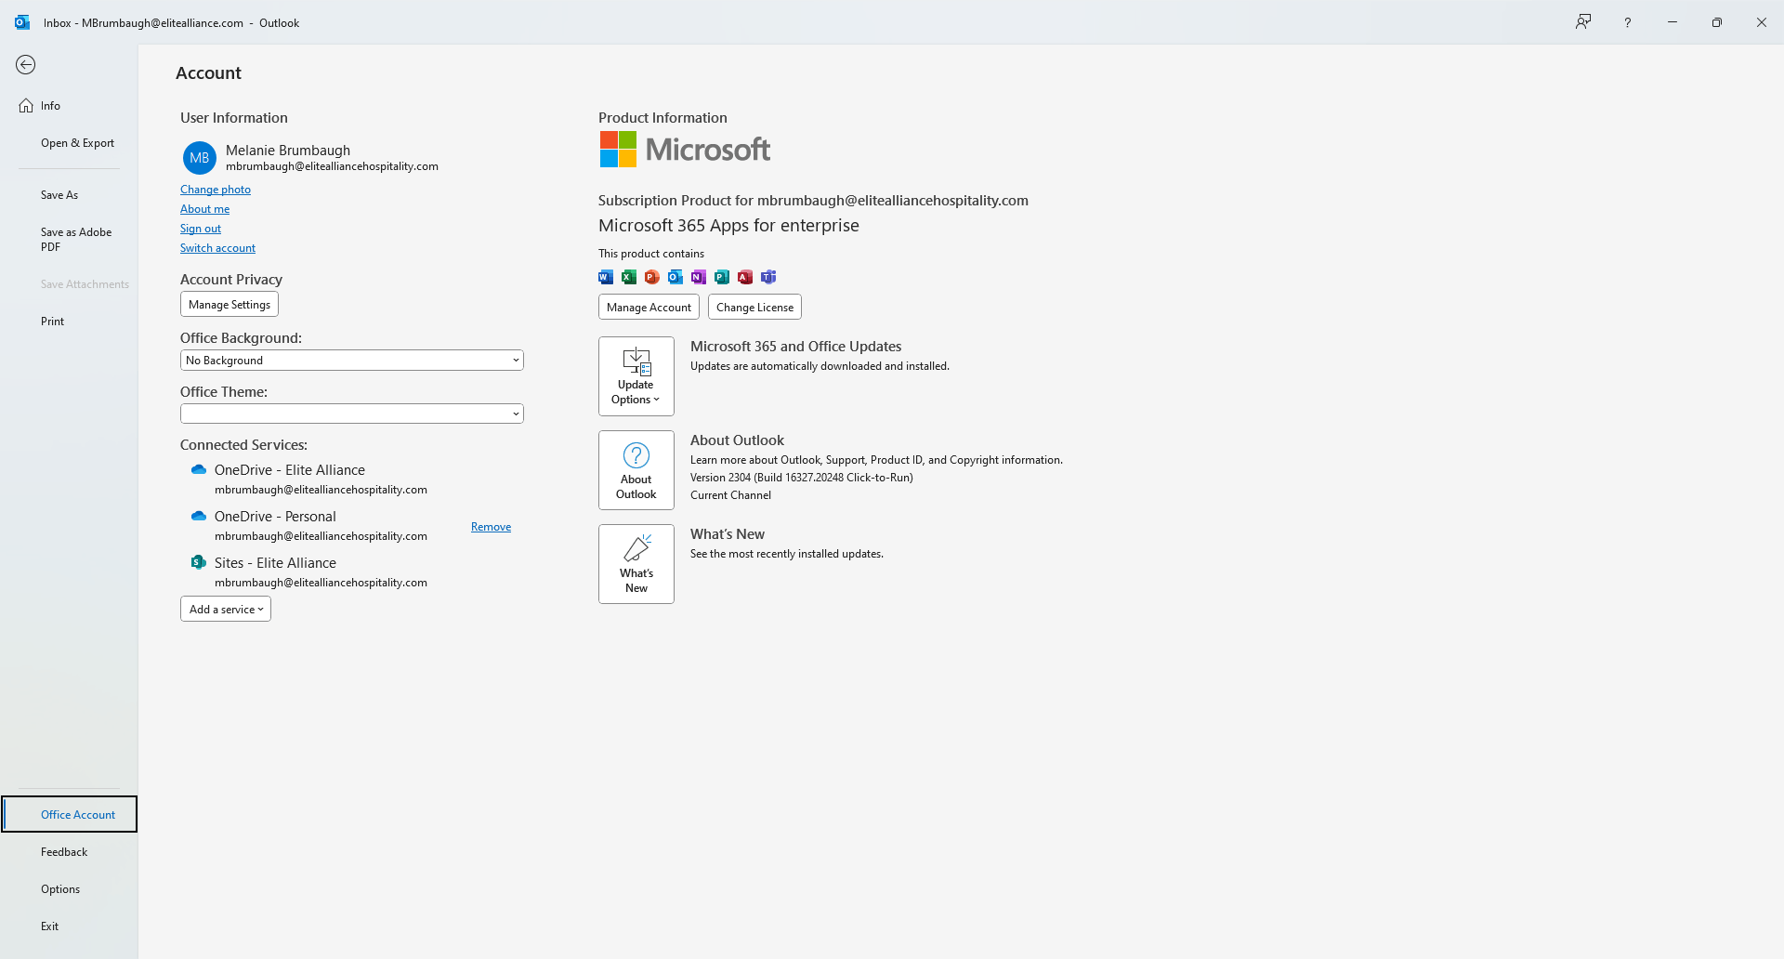Click the OneNote app icon

coord(699,277)
